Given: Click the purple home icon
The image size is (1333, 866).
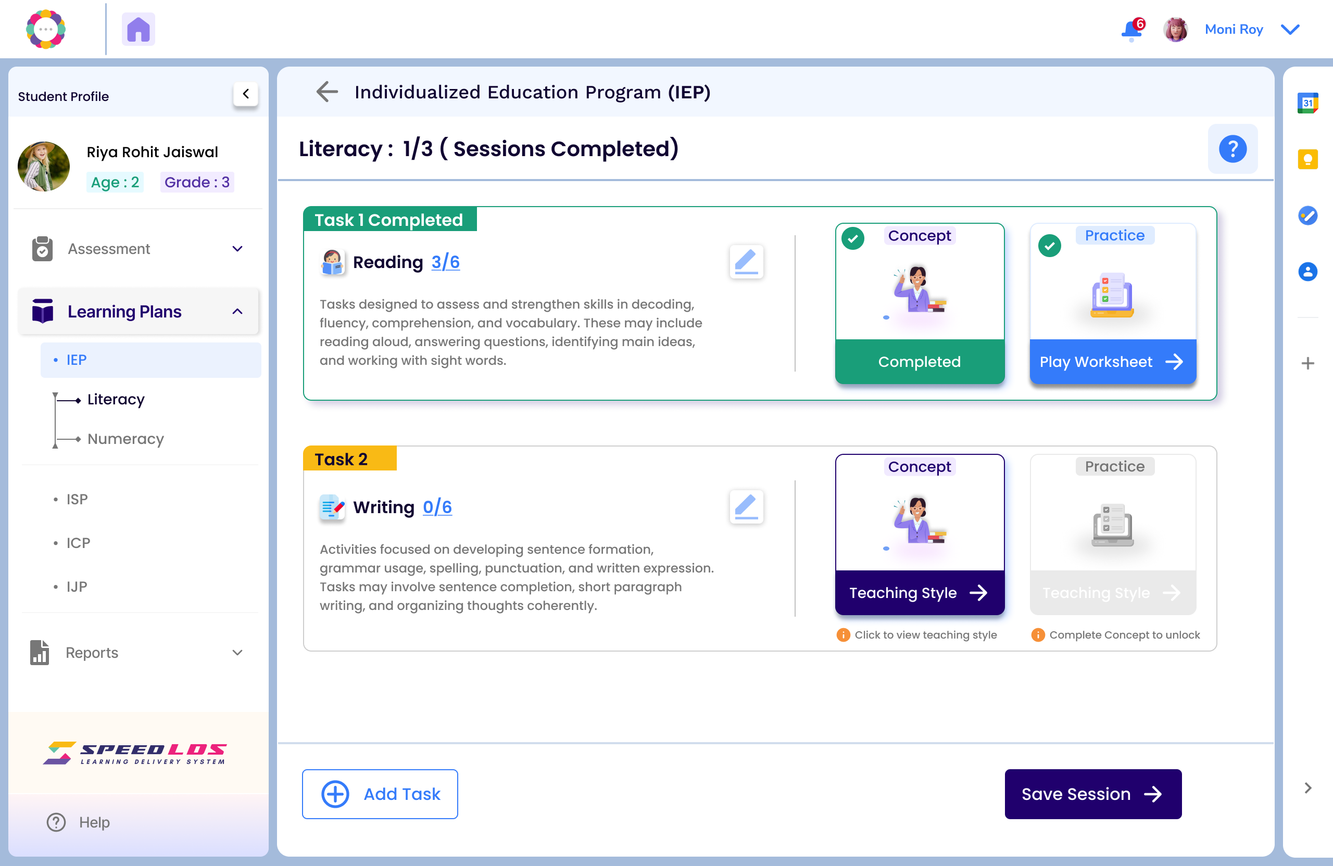Looking at the screenshot, I should 139,29.
